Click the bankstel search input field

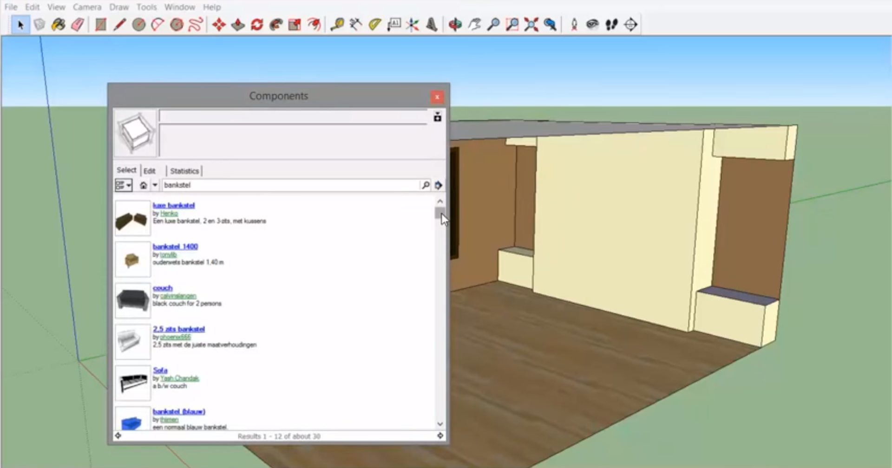pyautogui.click(x=290, y=185)
